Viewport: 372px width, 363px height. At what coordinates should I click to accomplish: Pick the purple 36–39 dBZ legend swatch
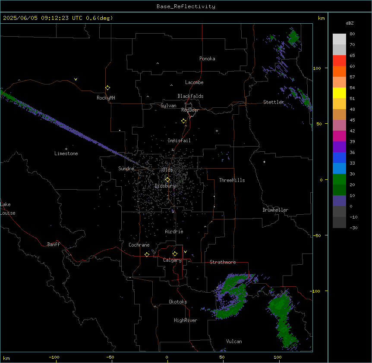[x=339, y=147]
